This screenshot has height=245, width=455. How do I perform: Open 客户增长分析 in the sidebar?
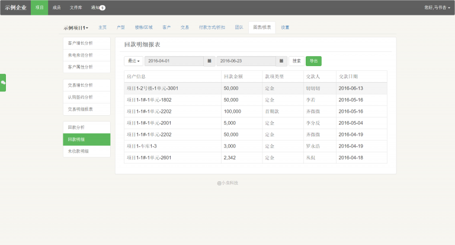point(86,43)
